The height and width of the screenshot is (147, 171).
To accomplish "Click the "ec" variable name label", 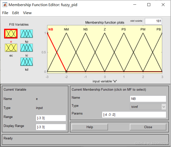I will coord(11,56).
